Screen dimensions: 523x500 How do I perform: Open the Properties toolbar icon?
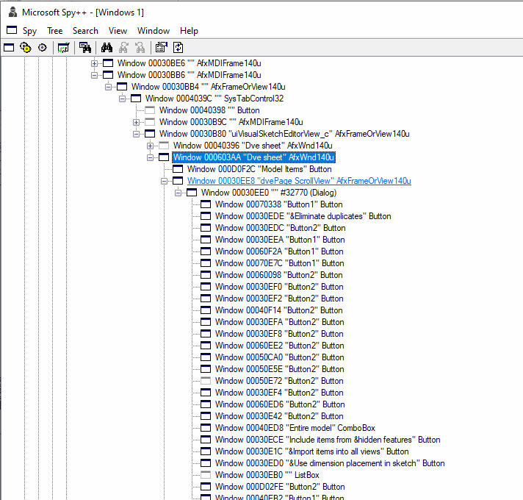(162, 48)
